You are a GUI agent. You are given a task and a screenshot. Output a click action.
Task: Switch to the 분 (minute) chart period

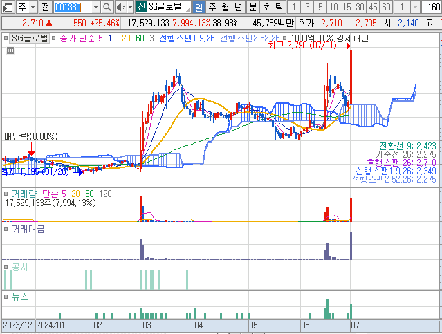pyautogui.click(x=253, y=7)
